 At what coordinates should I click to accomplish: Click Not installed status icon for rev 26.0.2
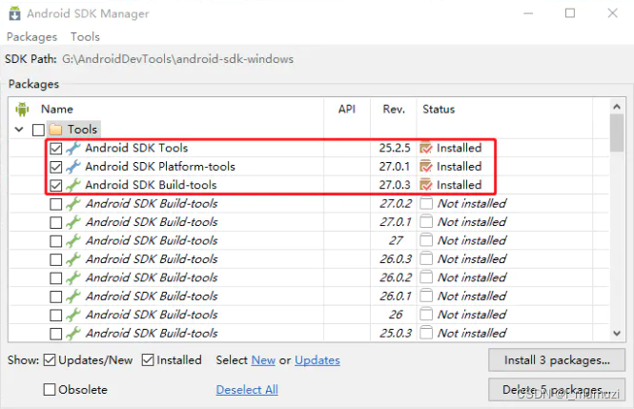pyautogui.click(x=426, y=277)
